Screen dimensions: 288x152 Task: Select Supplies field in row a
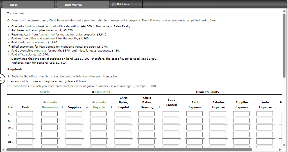(x=74, y=114)
